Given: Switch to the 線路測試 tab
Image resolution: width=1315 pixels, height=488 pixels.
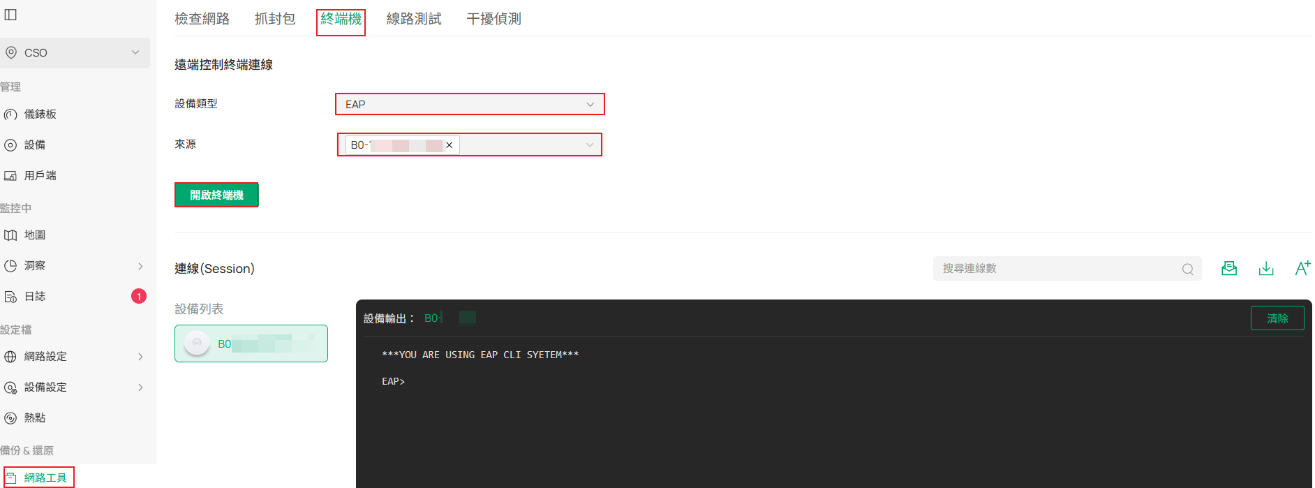Looking at the screenshot, I should 414,19.
